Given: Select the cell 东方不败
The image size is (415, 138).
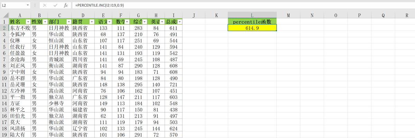Looking at the screenshot, I should point(20,28).
